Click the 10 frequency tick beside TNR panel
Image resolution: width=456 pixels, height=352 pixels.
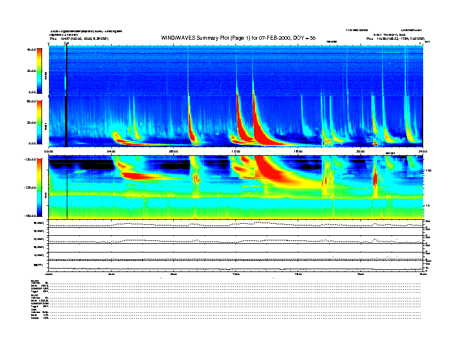427,206
